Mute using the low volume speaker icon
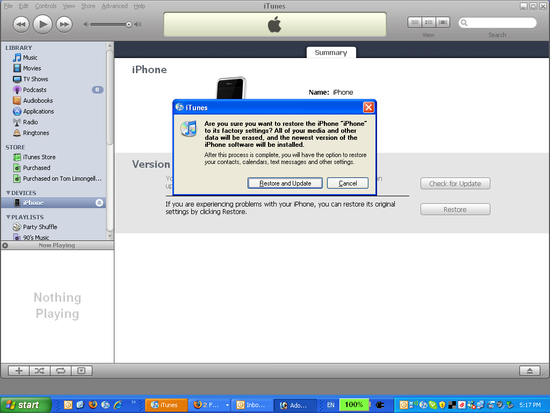 pos(86,24)
